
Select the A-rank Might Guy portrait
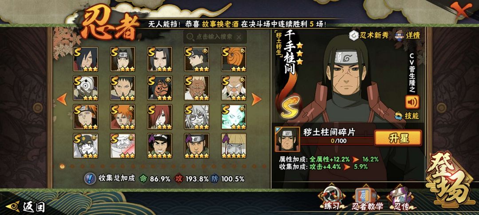(x=160, y=146)
